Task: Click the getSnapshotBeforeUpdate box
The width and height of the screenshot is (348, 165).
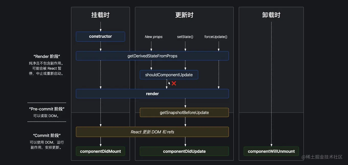Action: pos(184,112)
